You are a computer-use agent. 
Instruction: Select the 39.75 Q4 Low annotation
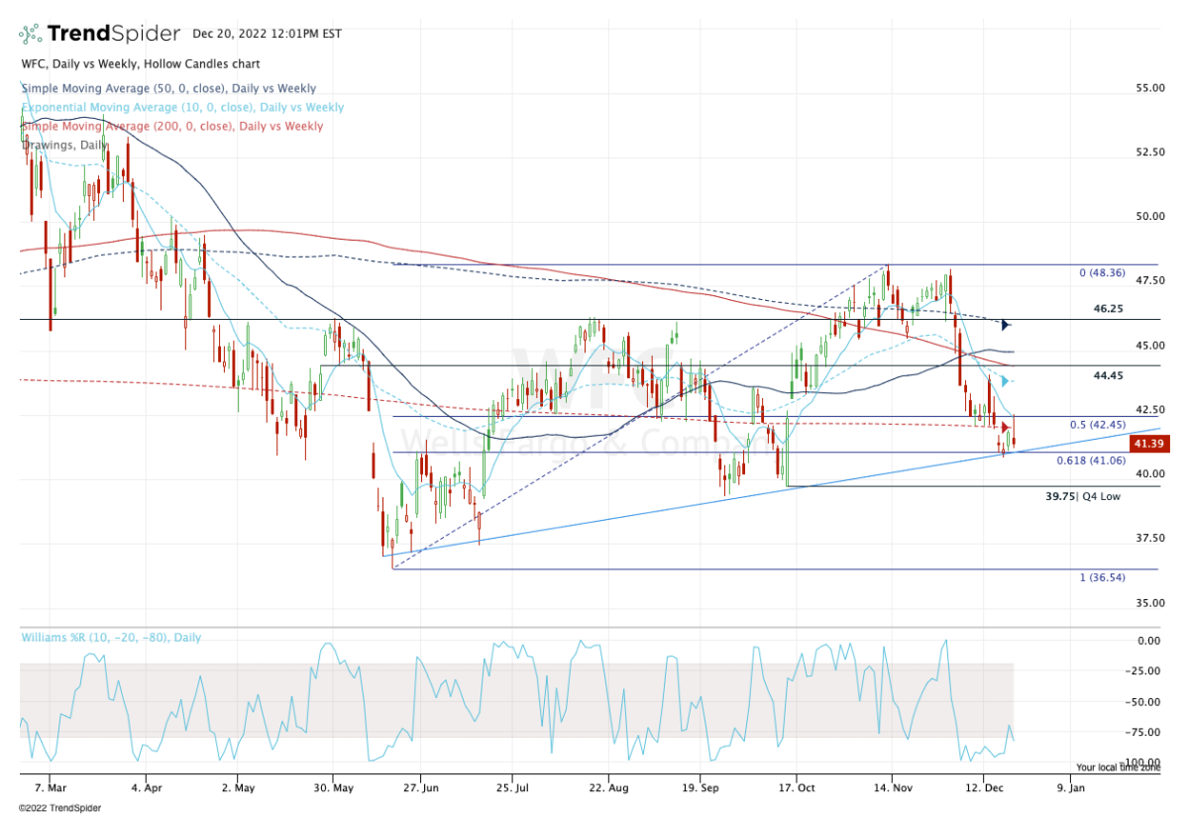coord(1085,495)
